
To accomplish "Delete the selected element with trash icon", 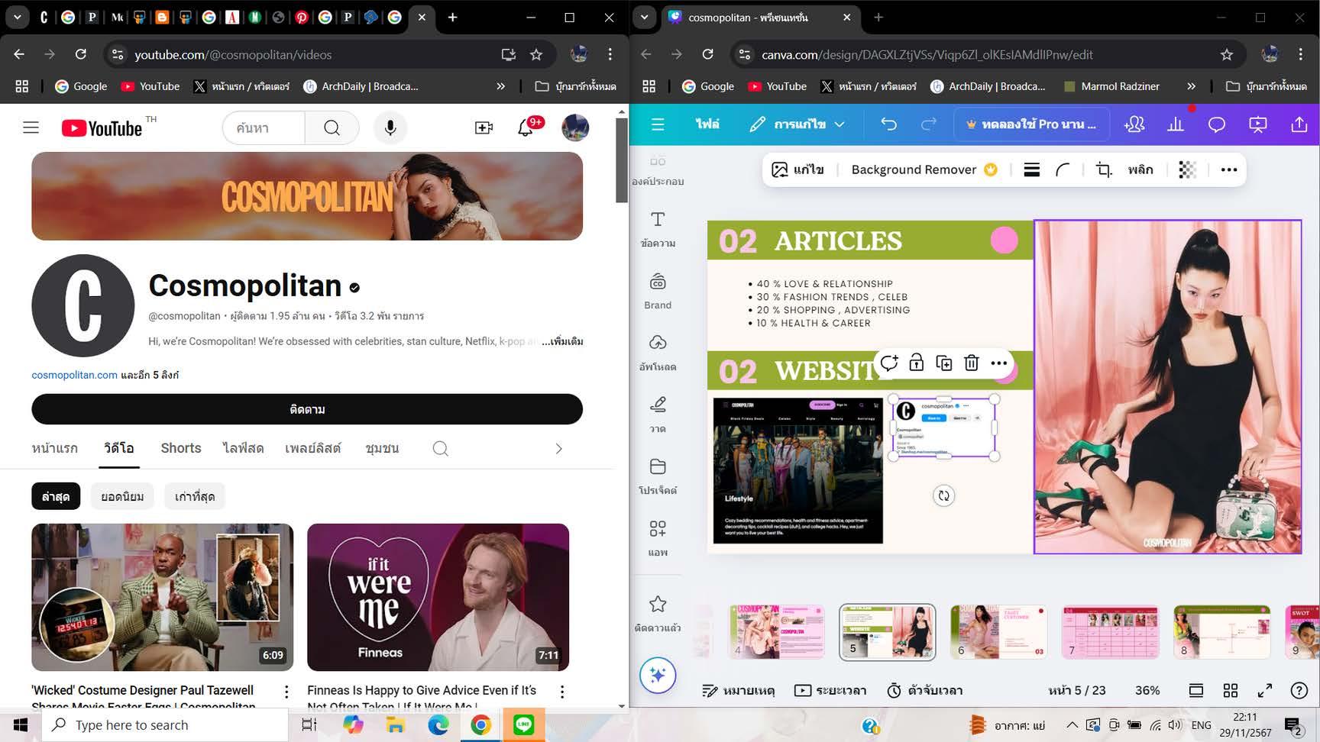I will click(x=971, y=363).
